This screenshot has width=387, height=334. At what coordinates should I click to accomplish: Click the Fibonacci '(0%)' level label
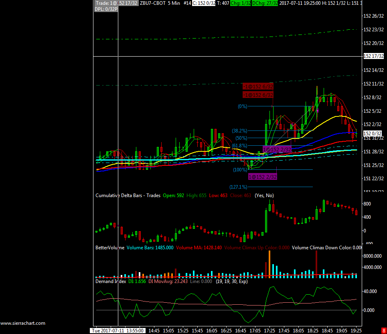click(x=242, y=106)
